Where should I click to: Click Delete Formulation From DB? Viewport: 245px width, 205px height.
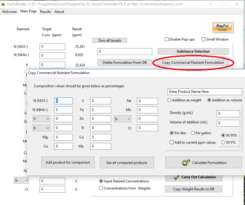124,62
